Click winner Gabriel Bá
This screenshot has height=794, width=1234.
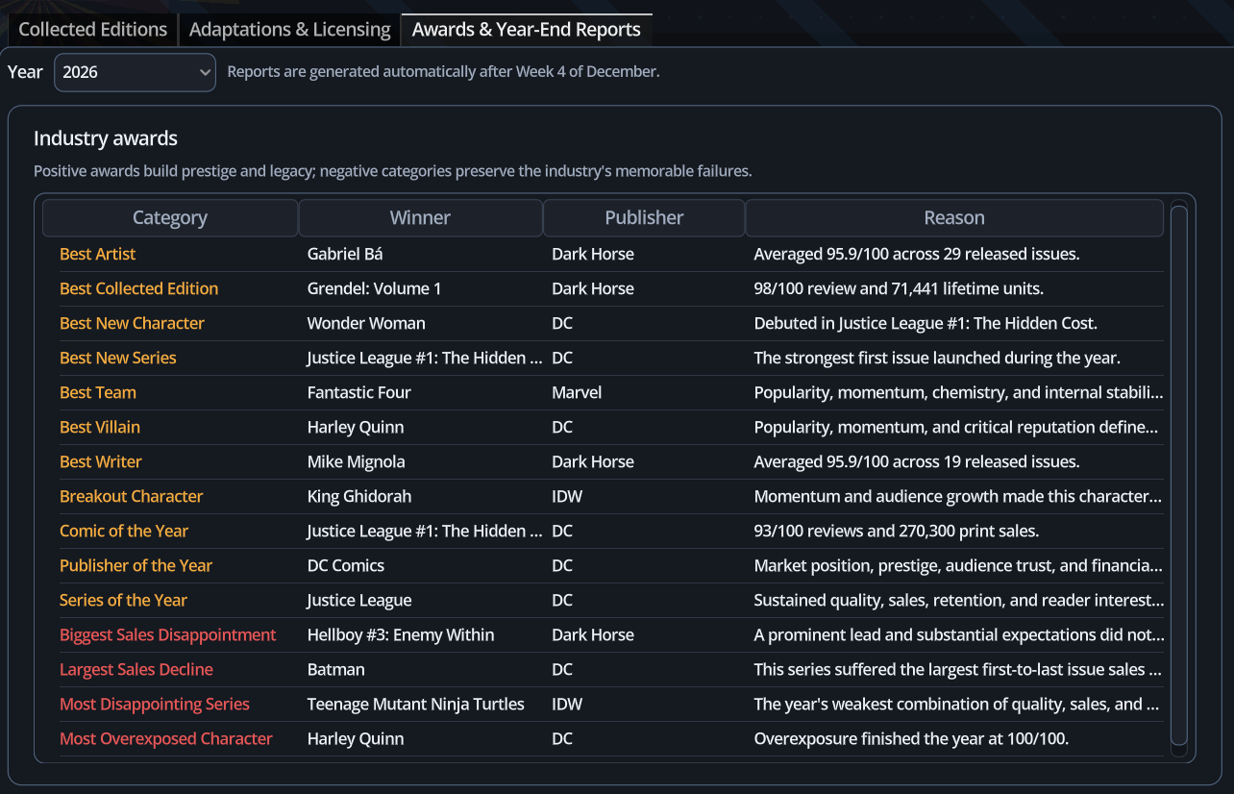(345, 255)
